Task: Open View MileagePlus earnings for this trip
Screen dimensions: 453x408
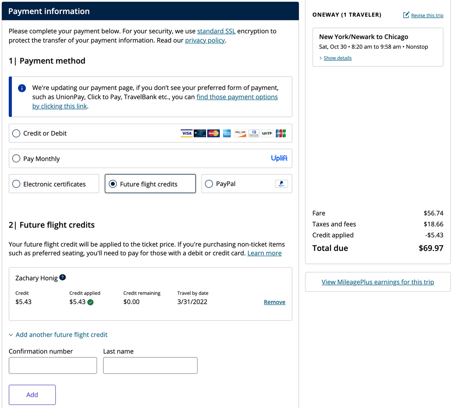Action: point(377,282)
